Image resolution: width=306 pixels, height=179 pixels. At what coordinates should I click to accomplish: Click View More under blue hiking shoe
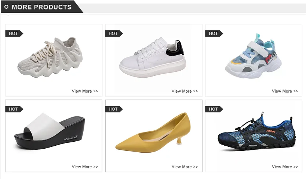tap(285, 167)
